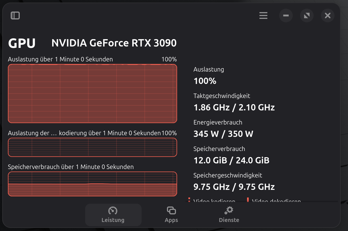Switch to the Leistung tab
Screen dimensions: 348x231
click(x=113, y=215)
